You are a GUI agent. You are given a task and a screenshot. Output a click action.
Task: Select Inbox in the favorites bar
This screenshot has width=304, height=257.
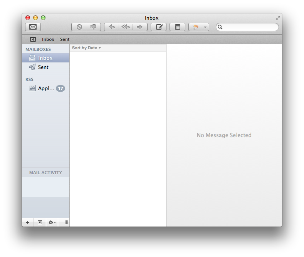(x=48, y=39)
